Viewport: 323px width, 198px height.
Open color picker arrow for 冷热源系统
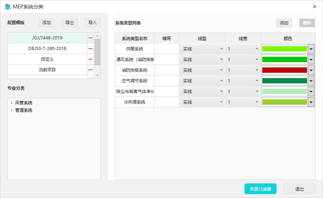(311, 102)
